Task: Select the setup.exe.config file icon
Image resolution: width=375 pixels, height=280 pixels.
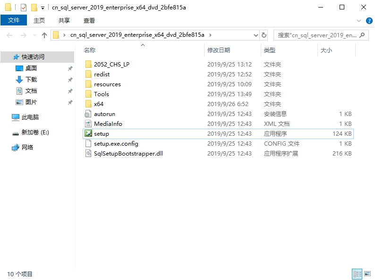Action: (x=88, y=144)
